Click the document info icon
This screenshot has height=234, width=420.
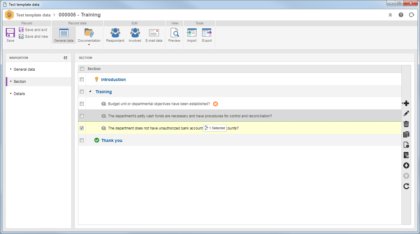click(x=406, y=145)
